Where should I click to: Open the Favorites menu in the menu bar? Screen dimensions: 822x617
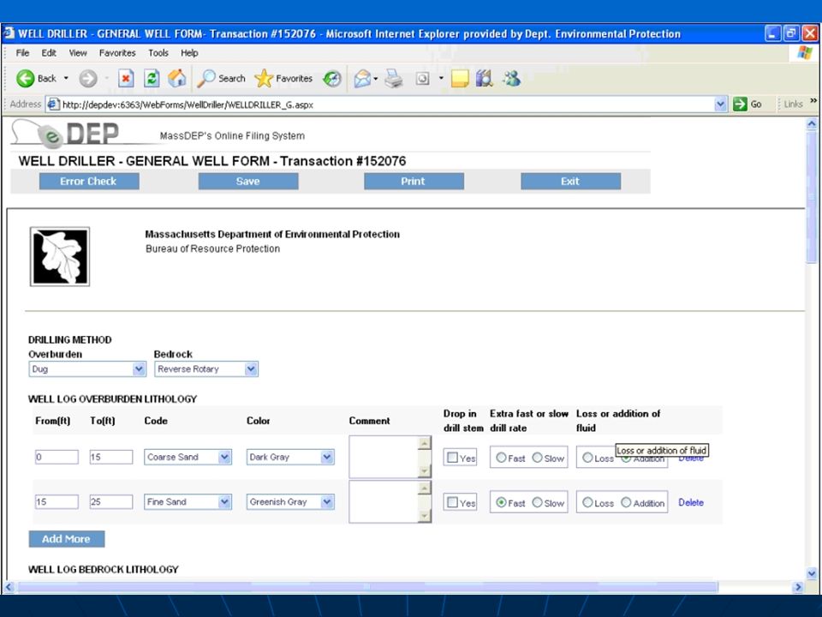(x=117, y=53)
